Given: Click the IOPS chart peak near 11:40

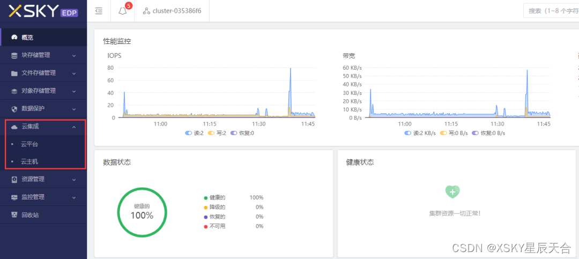Looking at the screenshot, I should click(291, 69).
